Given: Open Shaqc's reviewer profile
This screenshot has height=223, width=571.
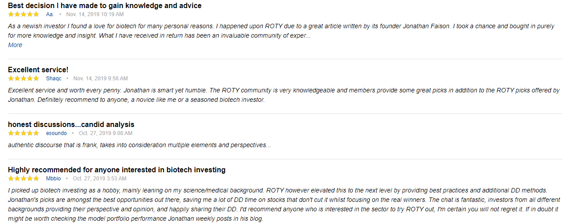Looking at the screenshot, I should click(54, 79).
